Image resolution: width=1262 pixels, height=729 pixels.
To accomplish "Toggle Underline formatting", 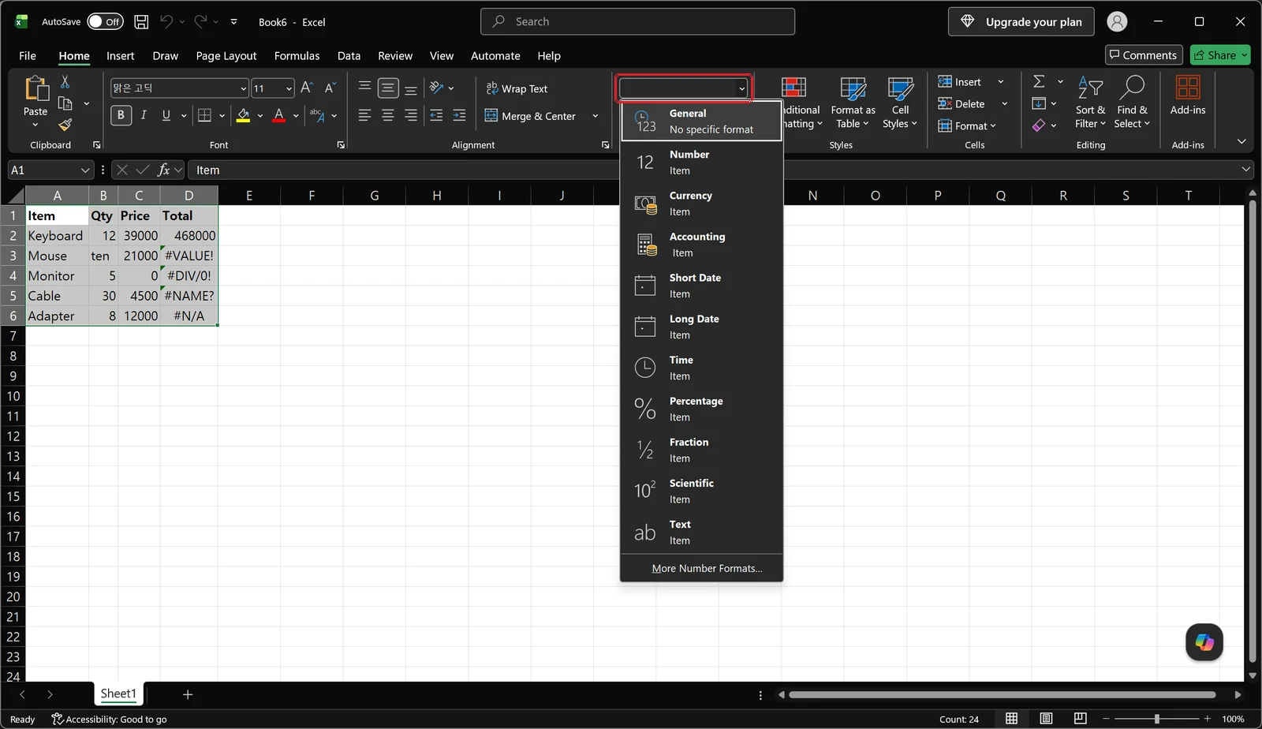I will click(166, 115).
